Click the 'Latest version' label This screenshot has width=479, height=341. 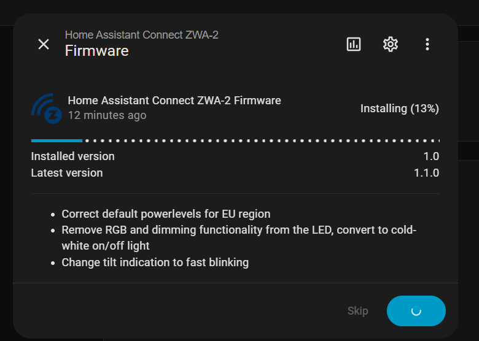[67, 173]
